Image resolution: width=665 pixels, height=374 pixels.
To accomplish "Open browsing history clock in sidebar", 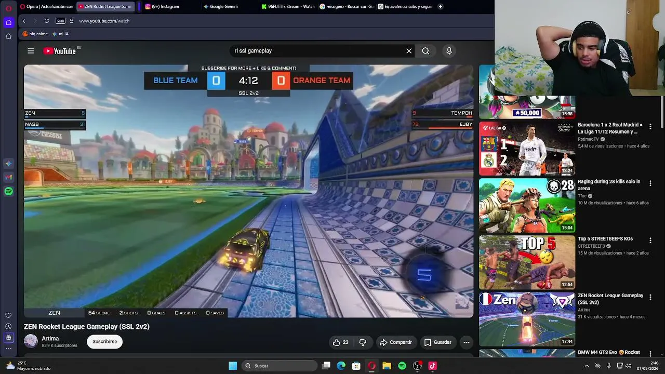I will (8, 326).
